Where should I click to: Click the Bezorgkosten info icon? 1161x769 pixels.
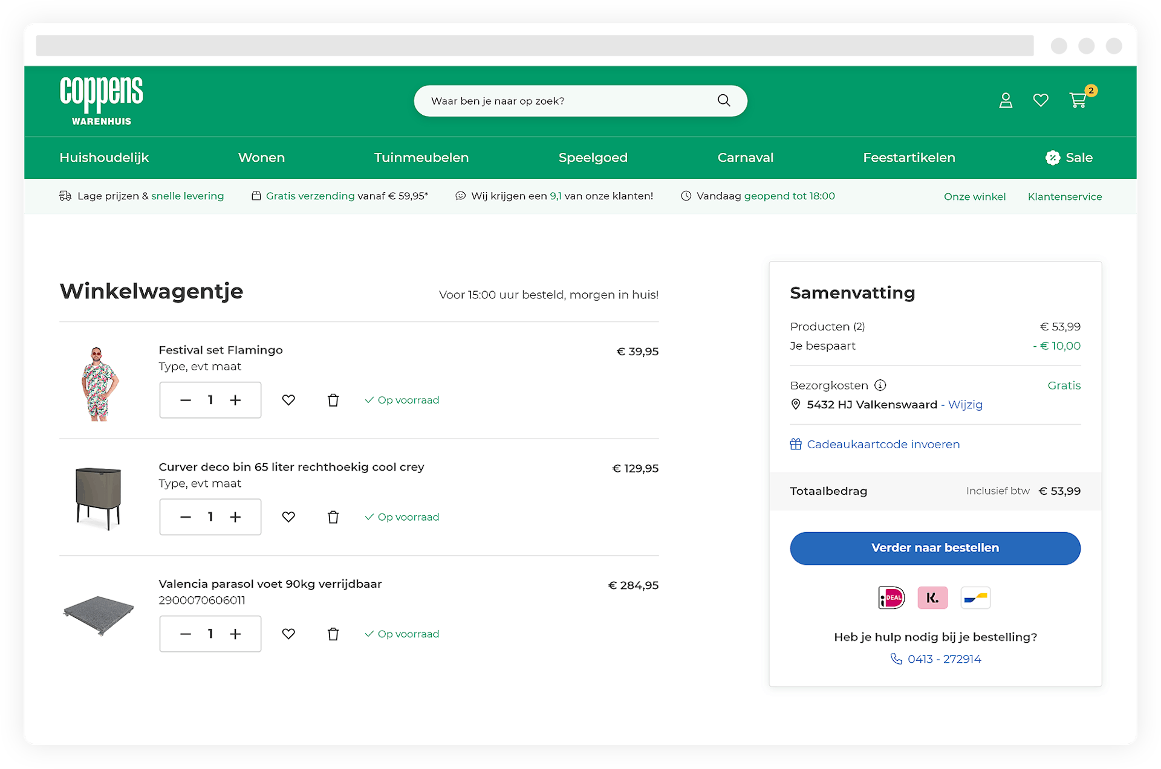(x=880, y=385)
